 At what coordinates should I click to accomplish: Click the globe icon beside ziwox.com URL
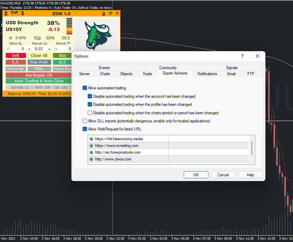(x=91, y=159)
